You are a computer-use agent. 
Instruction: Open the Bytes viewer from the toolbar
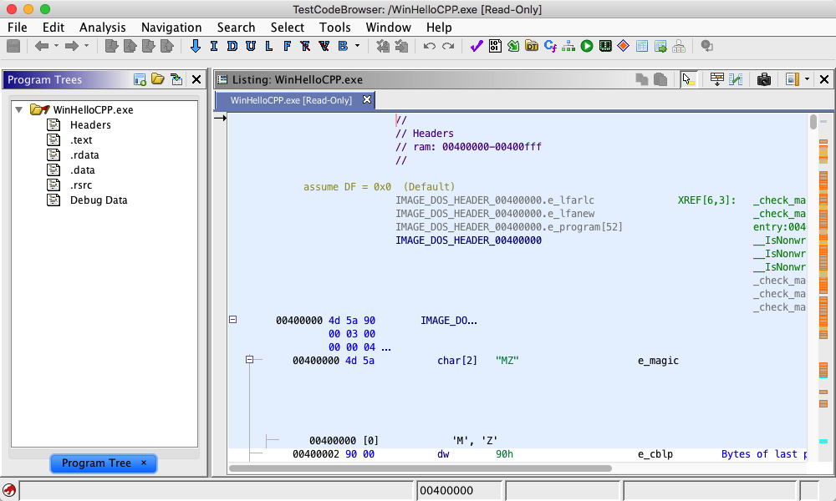pos(495,46)
